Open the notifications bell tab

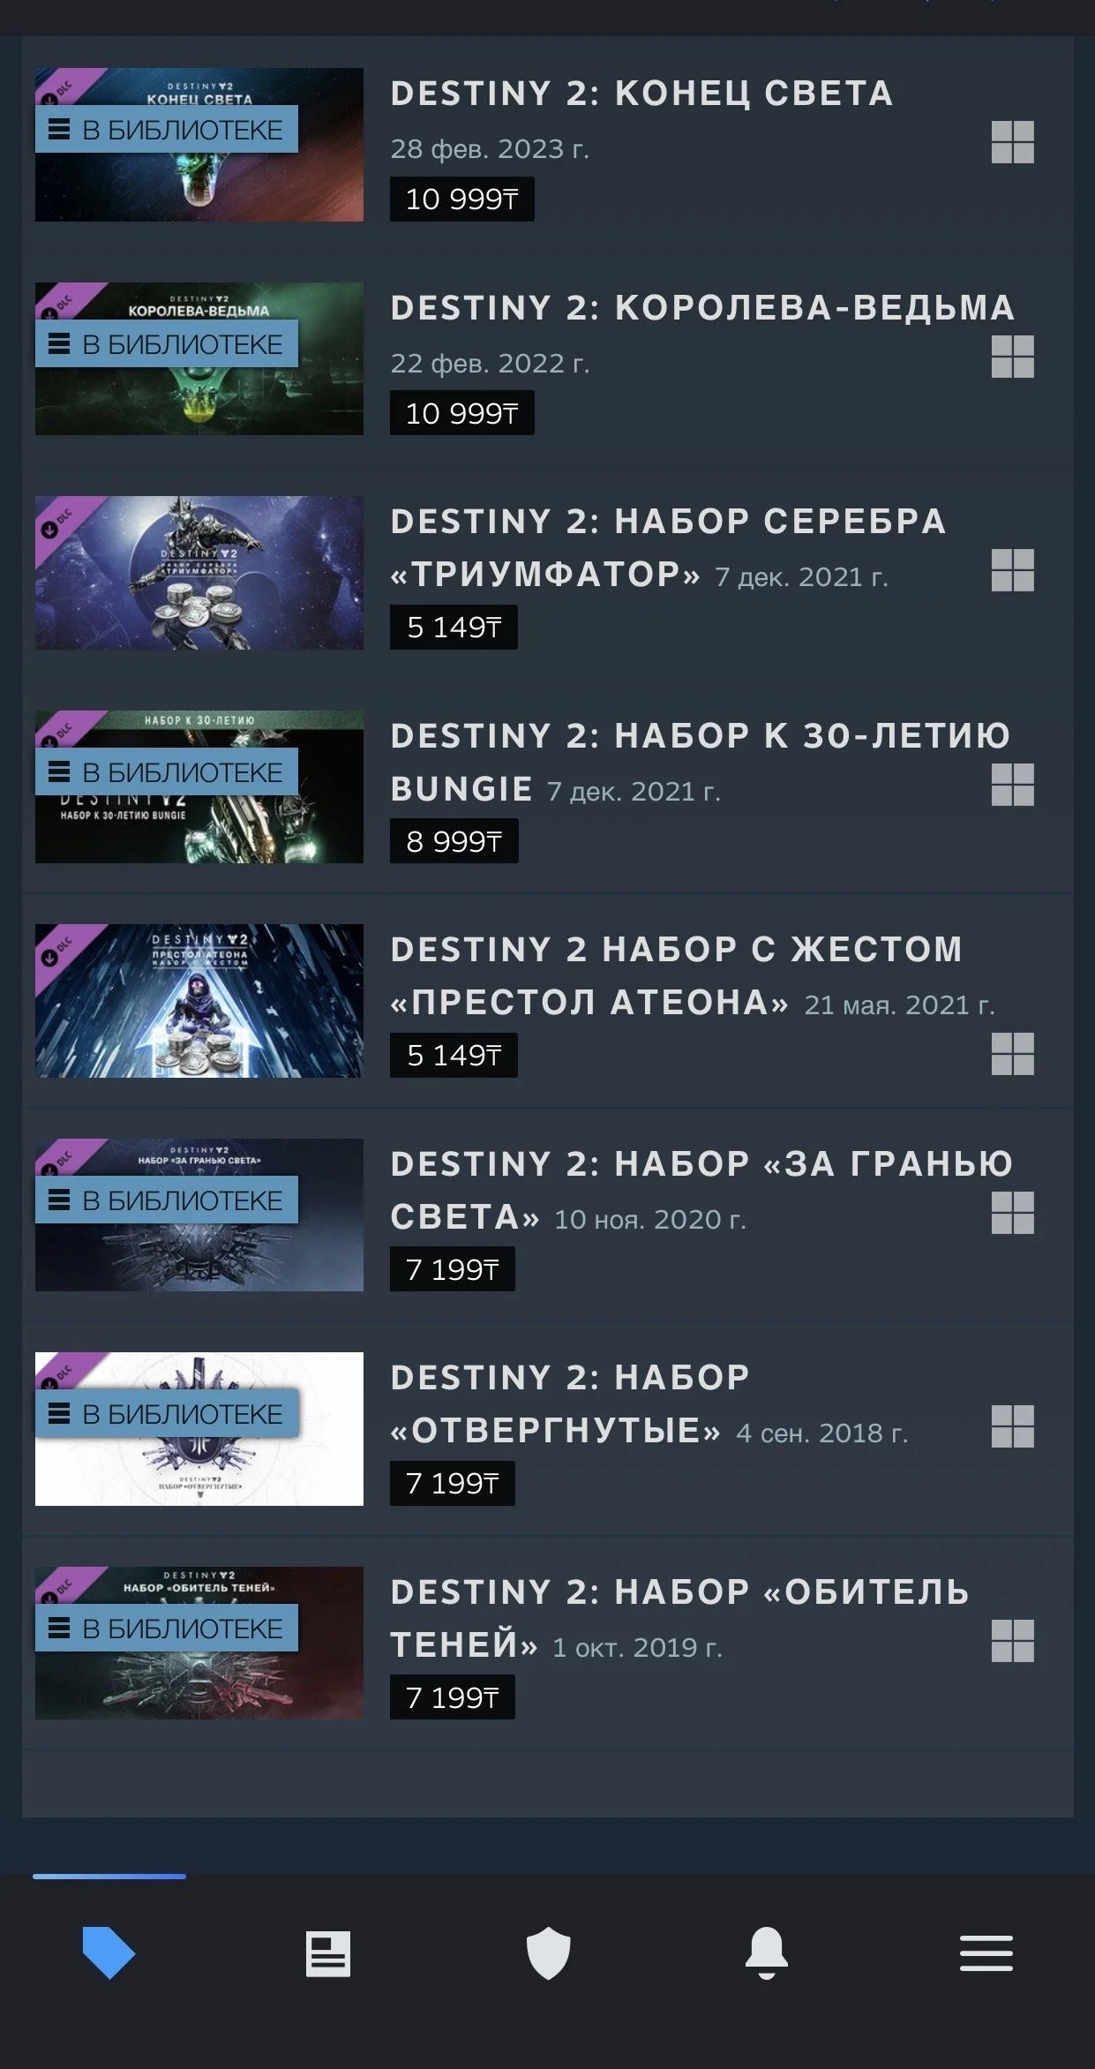pos(767,1952)
